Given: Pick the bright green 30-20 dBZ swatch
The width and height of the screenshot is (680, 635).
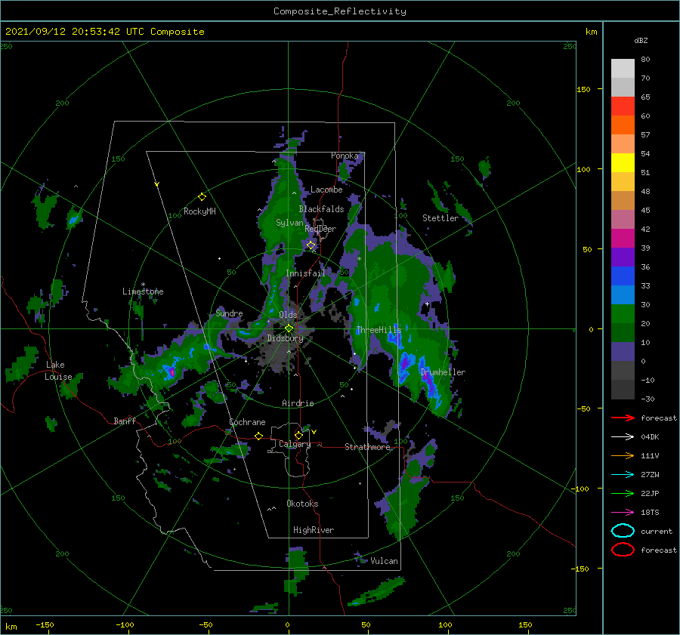Looking at the screenshot, I should (623, 313).
